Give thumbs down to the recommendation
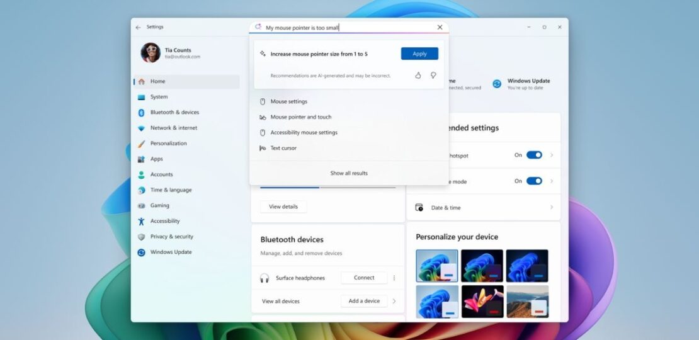Image resolution: width=699 pixels, height=340 pixels. pyautogui.click(x=433, y=76)
